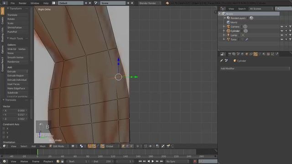292x164 pixels.
Task: Open the Edit Mode dropdown
Action: click(59, 146)
